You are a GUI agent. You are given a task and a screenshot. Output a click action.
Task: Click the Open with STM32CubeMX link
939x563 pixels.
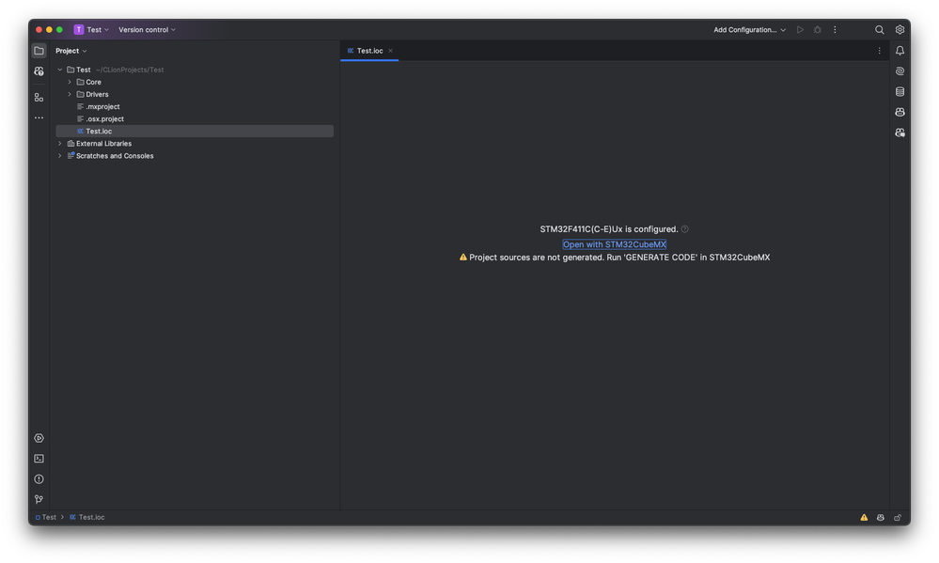pyautogui.click(x=615, y=244)
